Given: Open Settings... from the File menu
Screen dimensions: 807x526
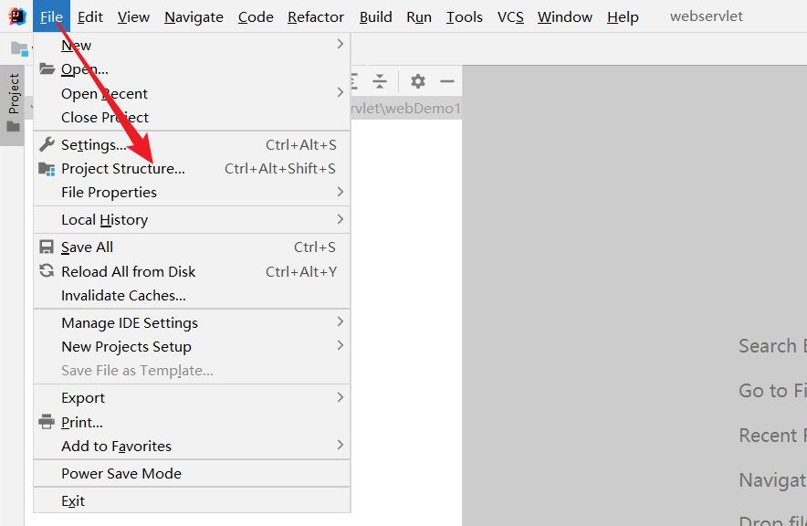Looking at the screenshot, I should (x=192, y=144).
